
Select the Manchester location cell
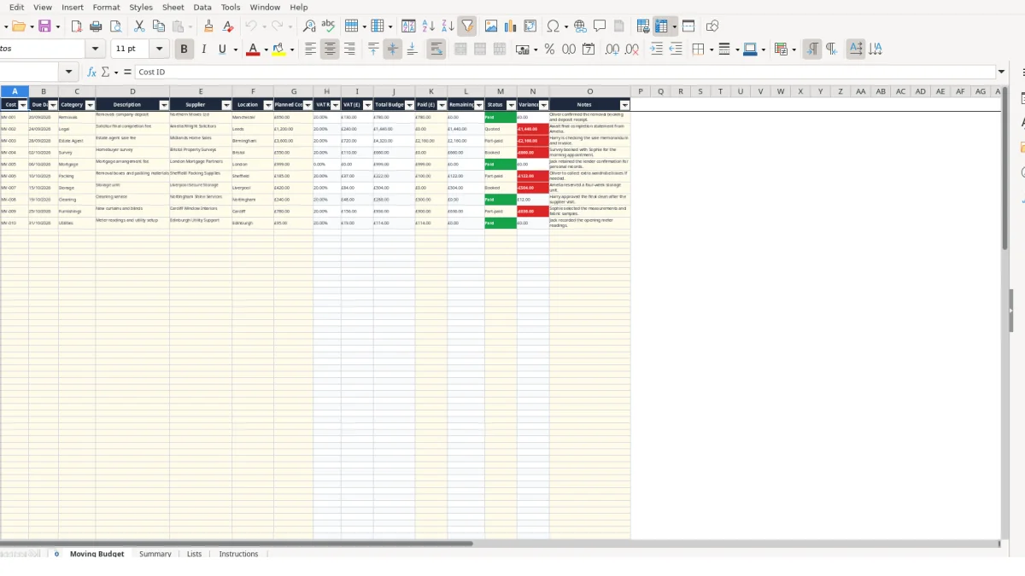coord(253,117)
